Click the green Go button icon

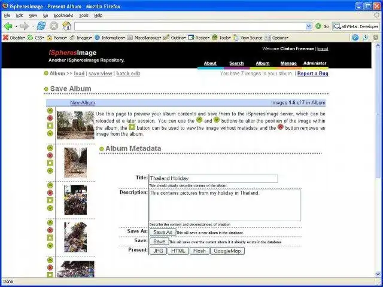point(318,26)
